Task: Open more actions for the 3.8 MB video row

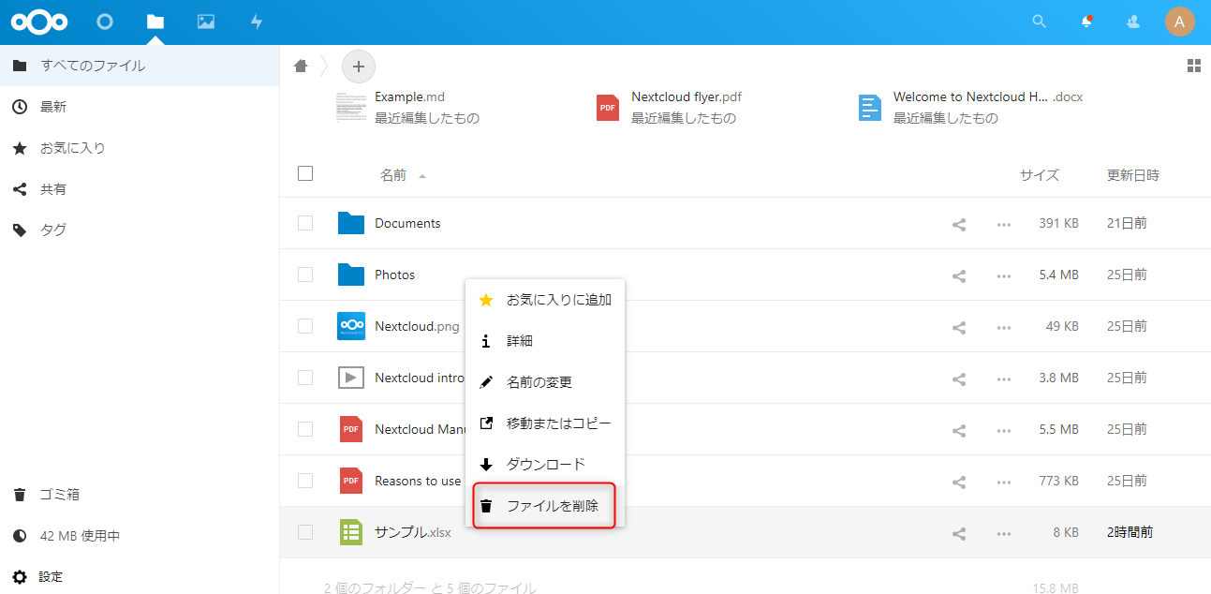Action: [1004, 379]
